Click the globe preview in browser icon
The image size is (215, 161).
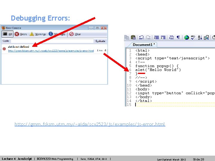click(x=186, y=37)
